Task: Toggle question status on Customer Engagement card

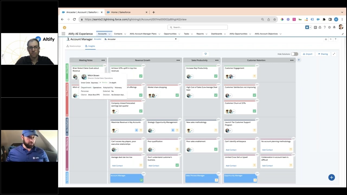Action: tap(254, 76)
